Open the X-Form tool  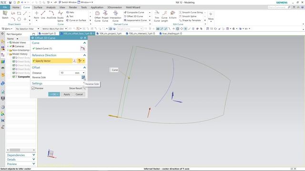(x=173, y=15)
